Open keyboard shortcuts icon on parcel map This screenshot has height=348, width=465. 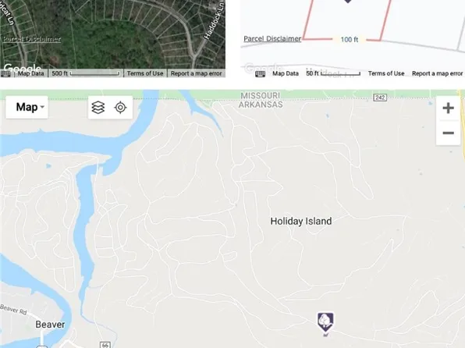260,73
